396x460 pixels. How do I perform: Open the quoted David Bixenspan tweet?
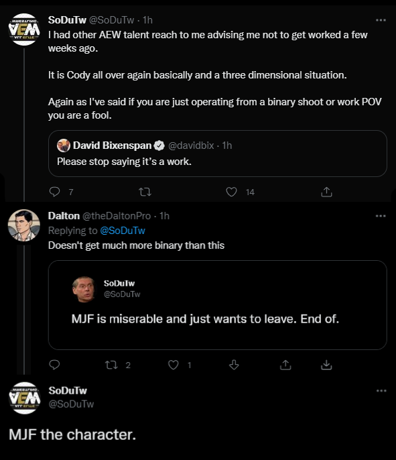point(218,154)
